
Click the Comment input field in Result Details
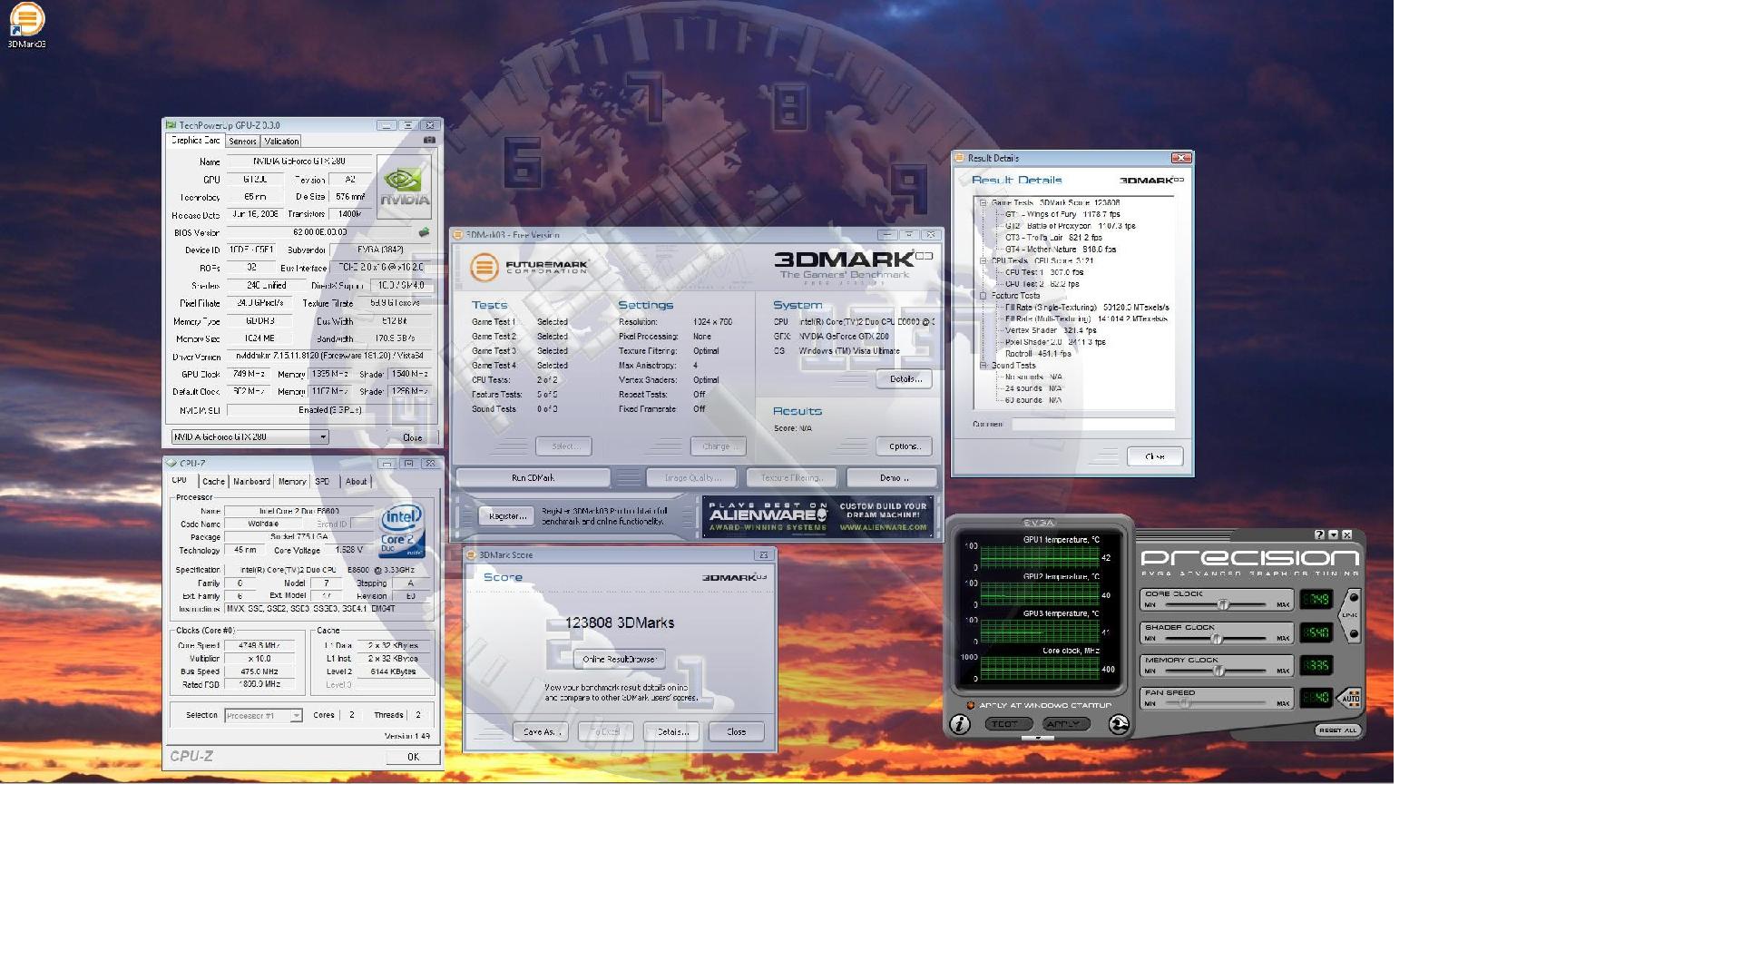pos(1093,425)
